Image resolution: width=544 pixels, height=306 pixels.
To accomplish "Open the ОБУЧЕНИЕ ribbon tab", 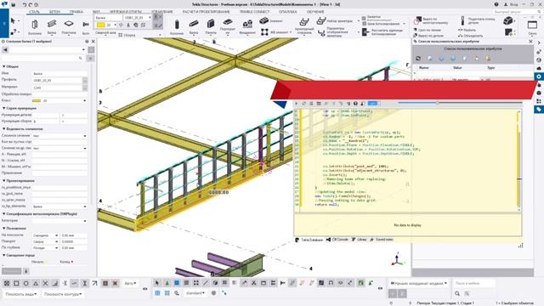I will pos(315,12).
